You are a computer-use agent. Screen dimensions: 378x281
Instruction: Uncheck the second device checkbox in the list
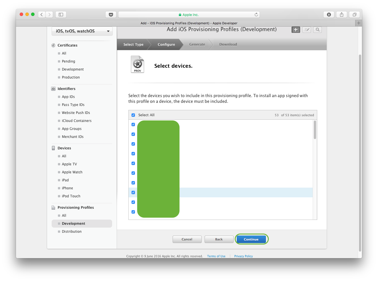(x=133, y=134)
